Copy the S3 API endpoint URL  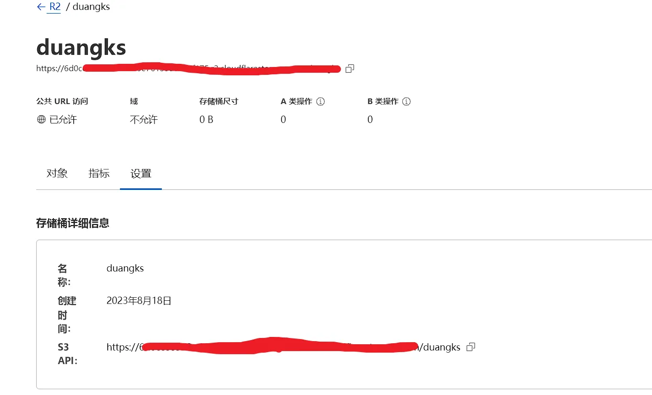471,347
